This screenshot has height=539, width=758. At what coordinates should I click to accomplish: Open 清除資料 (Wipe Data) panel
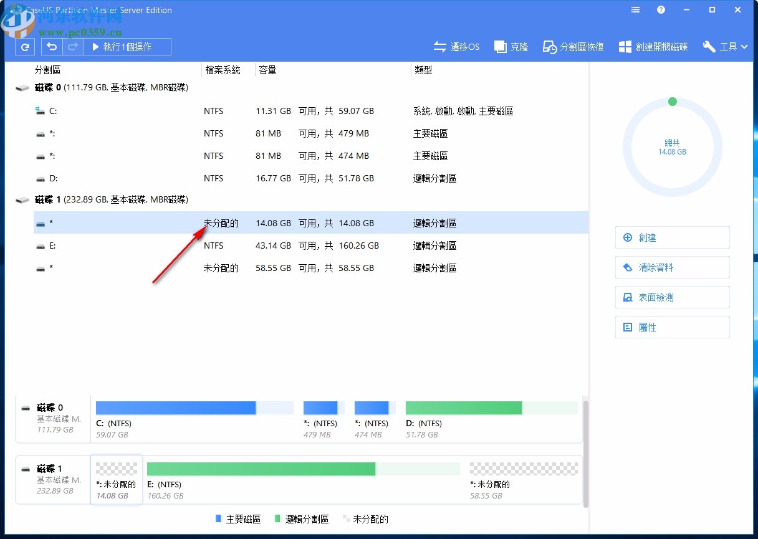672,267
